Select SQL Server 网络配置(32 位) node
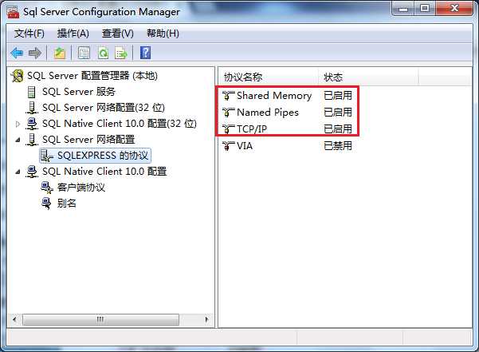This screenshot has height=352, width=479. [104, 108]
